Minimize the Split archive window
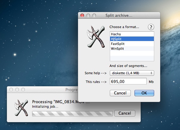Screen dimensions: 180x130 tap(88, 15)
